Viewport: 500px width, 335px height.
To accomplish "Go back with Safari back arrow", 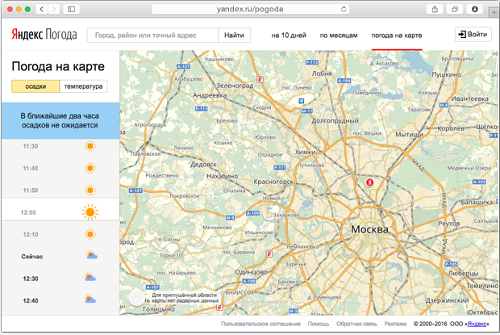I will [42, 9].
